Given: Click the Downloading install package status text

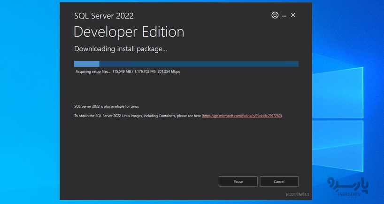Looking at the screenshot, I should (120, 49).
